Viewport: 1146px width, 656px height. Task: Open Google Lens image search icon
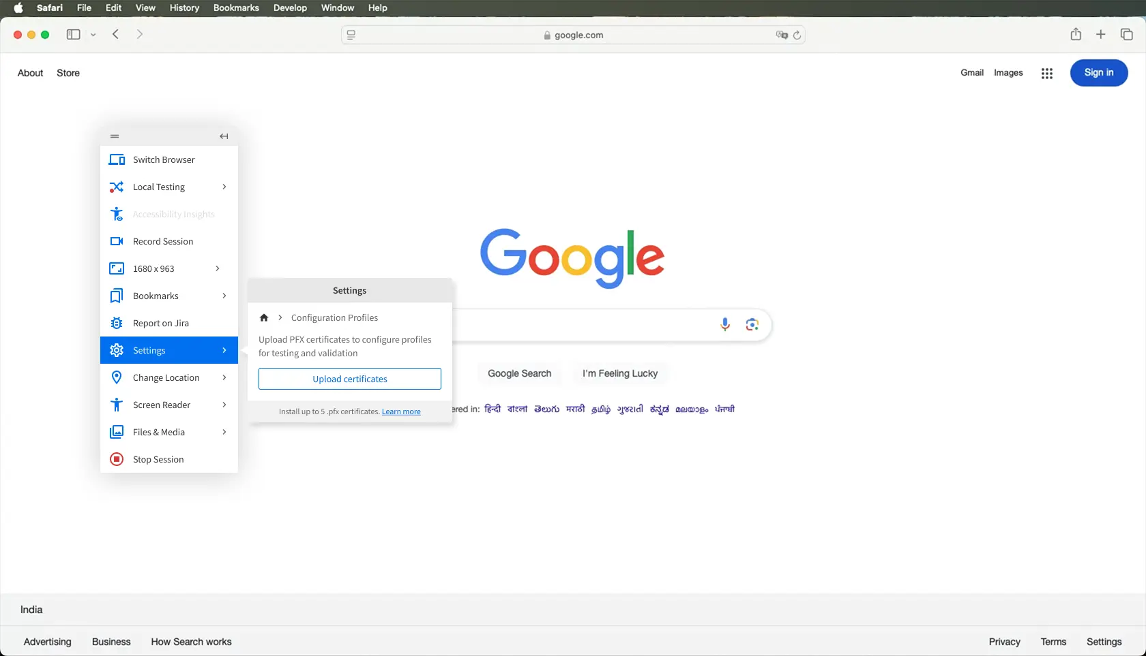pos(752,324)
